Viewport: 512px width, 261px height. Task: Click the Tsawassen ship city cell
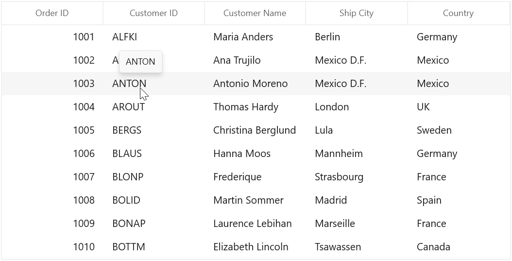coord(357,247)
